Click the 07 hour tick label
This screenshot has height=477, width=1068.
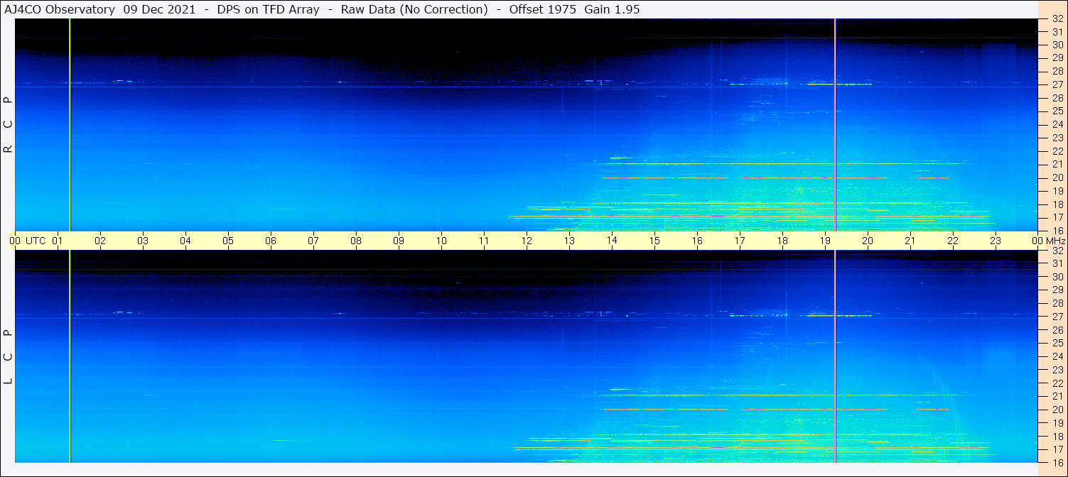click(x=313, y=241)
